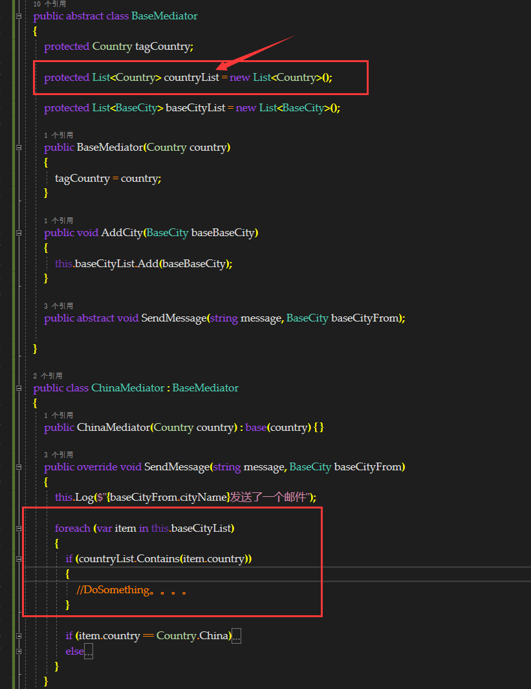Click the ellipsis box after else keyword

(x=88, y=651)
